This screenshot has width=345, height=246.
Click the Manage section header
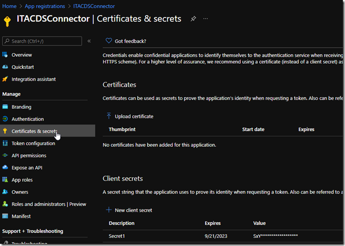[11, 94]
